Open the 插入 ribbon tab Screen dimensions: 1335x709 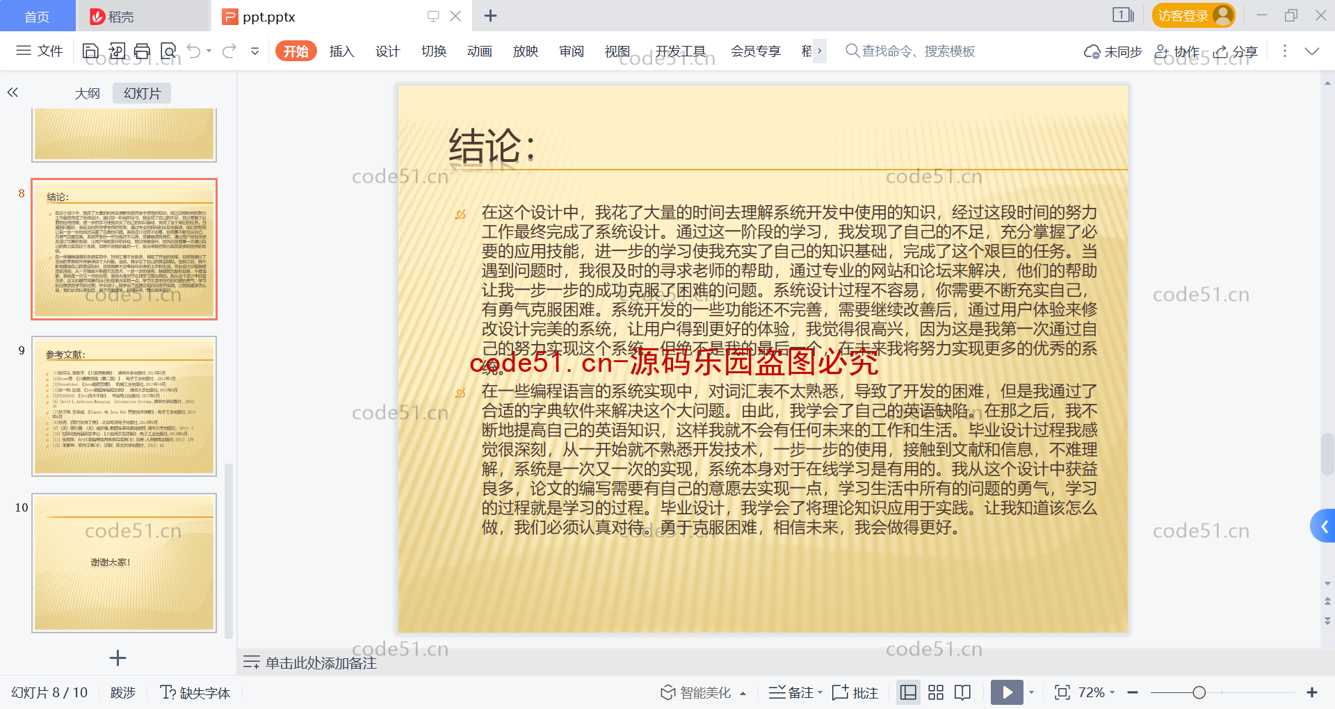pyautogui.click(x=342, y=51)
